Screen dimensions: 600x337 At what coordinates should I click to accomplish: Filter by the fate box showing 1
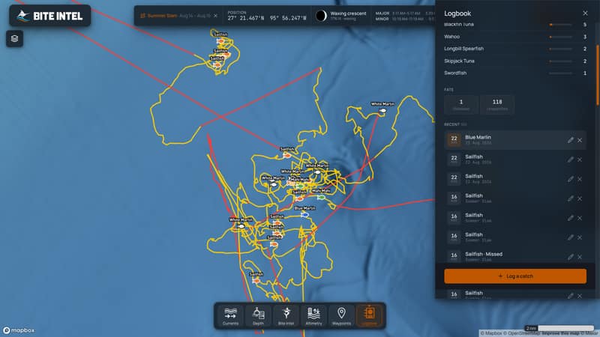pos(461,105)
